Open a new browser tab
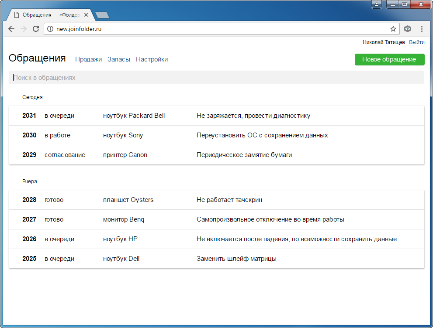 [102, 15]
